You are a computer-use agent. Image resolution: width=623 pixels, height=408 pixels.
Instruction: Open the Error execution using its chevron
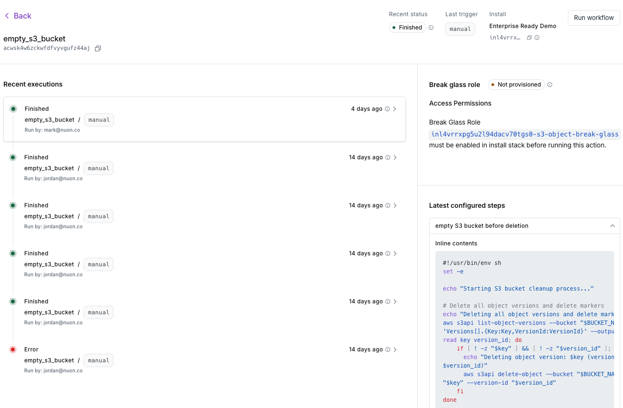click(x=395, y=350)
